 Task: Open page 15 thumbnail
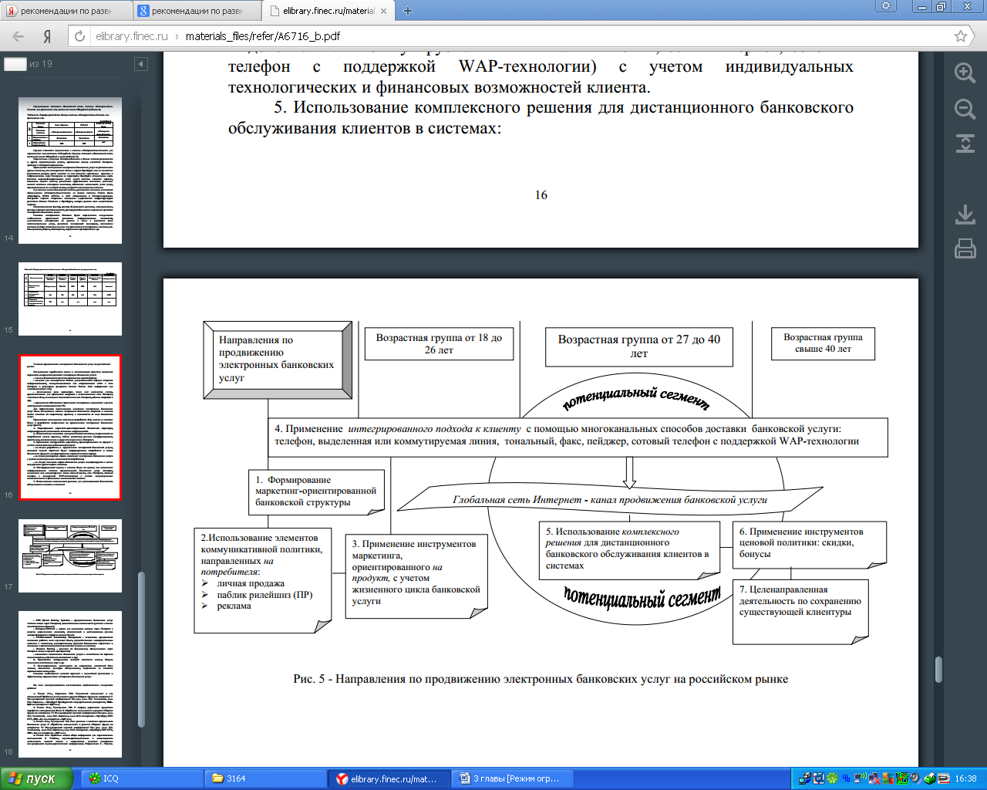70,299
